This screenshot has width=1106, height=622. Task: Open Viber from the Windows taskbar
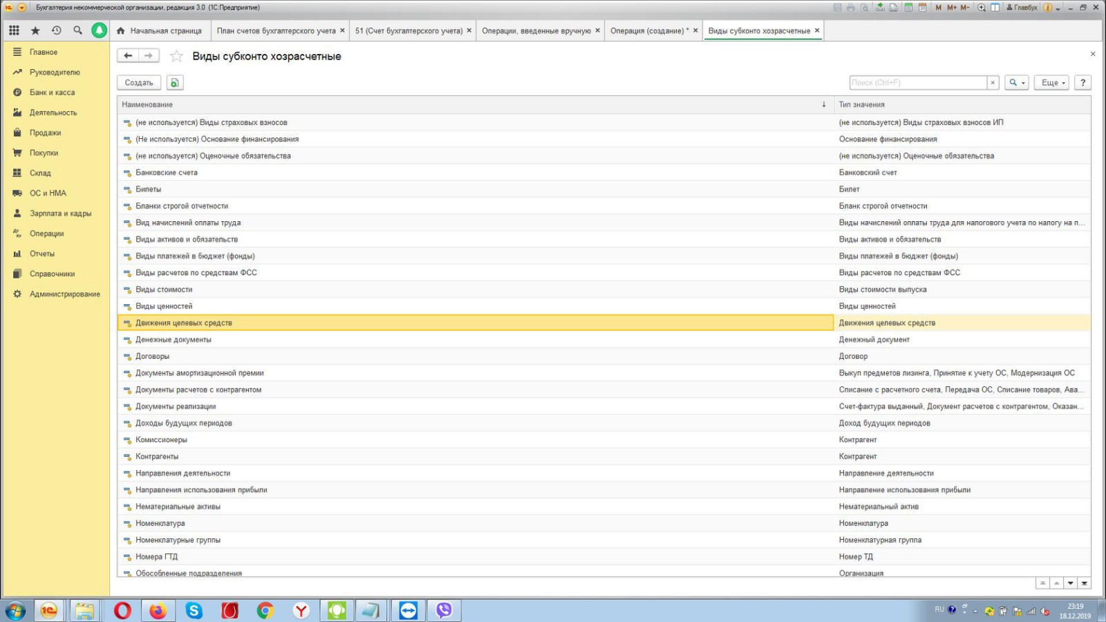(x=444, y=610)
